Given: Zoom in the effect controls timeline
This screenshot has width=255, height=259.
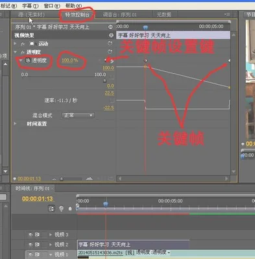Looking at the screenshot, I should click(89, 179).
